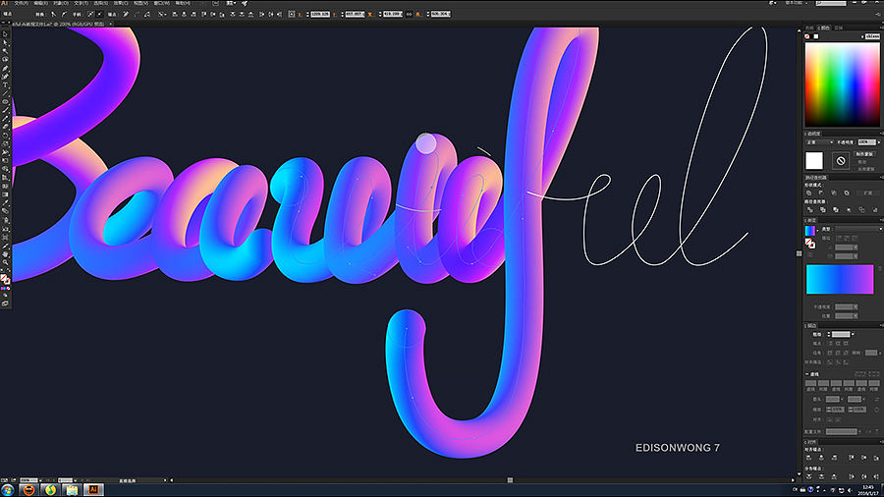The image size is (884, 497).
Task: Click the Expand button in Pathfinder
Action: 868,193
